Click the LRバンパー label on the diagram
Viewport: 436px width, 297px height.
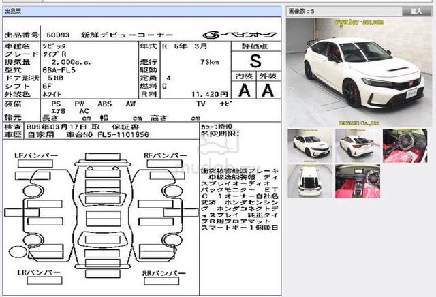[x=39, y=272]
